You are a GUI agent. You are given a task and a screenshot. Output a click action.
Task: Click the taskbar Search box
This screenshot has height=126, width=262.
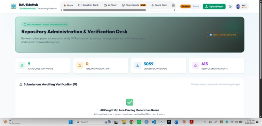[93, 122]
